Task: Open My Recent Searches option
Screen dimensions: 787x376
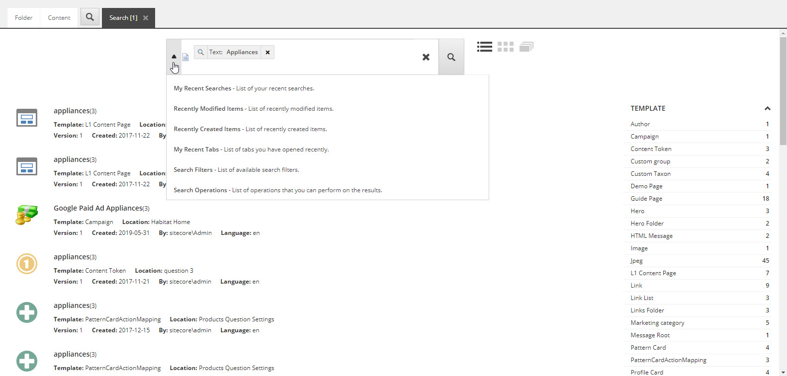Action: 244,88
